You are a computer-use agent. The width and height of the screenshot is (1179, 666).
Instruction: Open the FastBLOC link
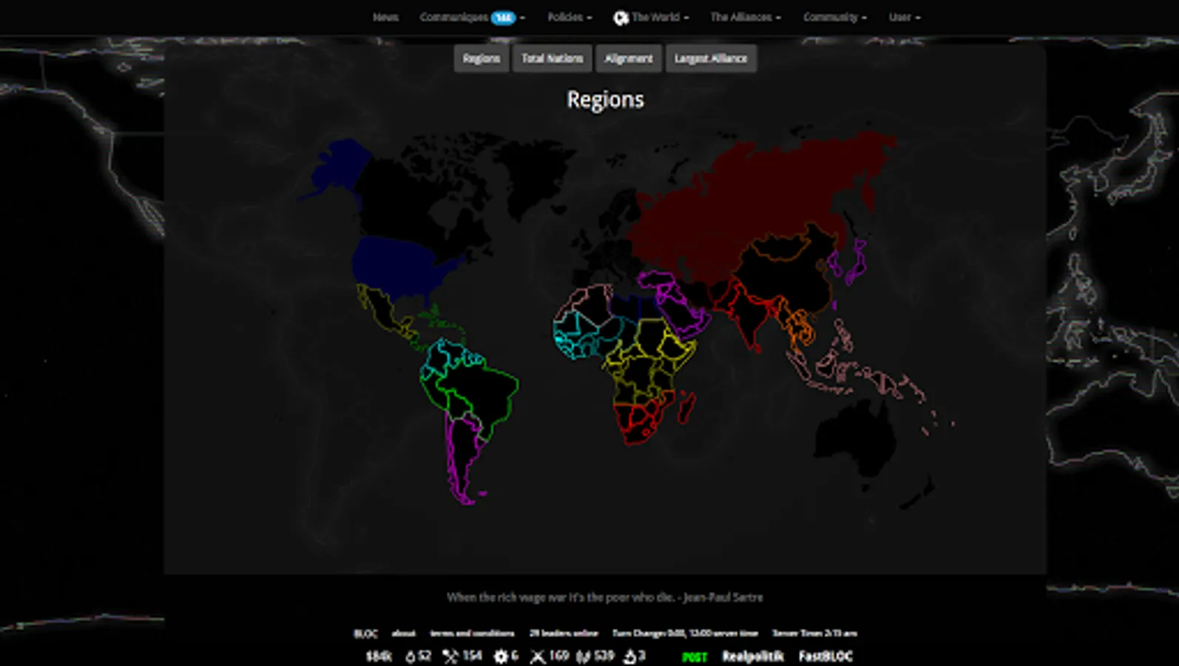825,656
